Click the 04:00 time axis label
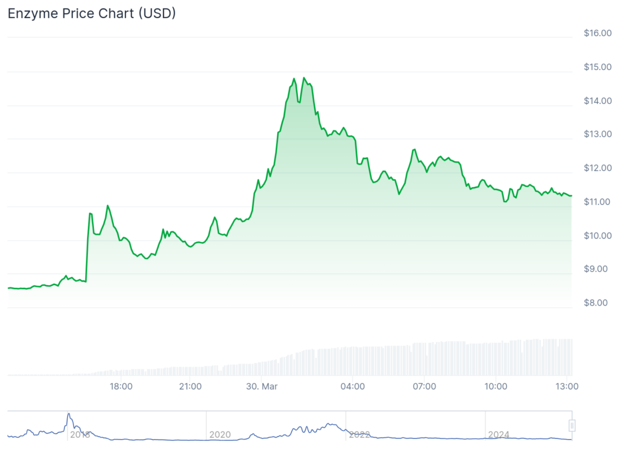The height and width of the screenshot is (452, 620). coord(352,386)
